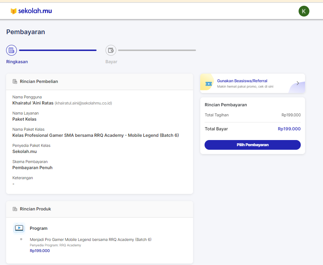This screenshot has height=265, width=323.
Task: Click the Beasiswa voucher ticket icon
Action: 209,84
